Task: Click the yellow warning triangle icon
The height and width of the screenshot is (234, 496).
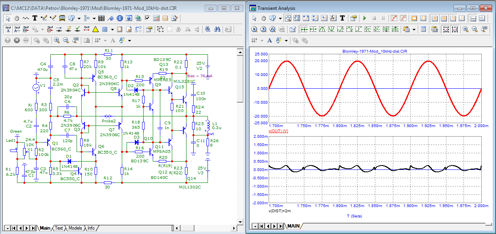Action: pyautogui.click(x=95, y=29)
